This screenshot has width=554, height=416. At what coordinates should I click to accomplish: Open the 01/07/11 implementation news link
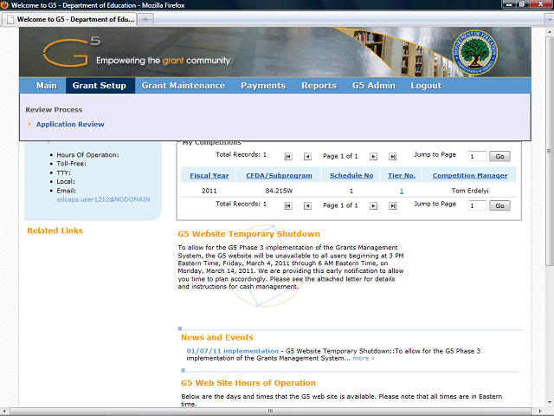[233, 351]
